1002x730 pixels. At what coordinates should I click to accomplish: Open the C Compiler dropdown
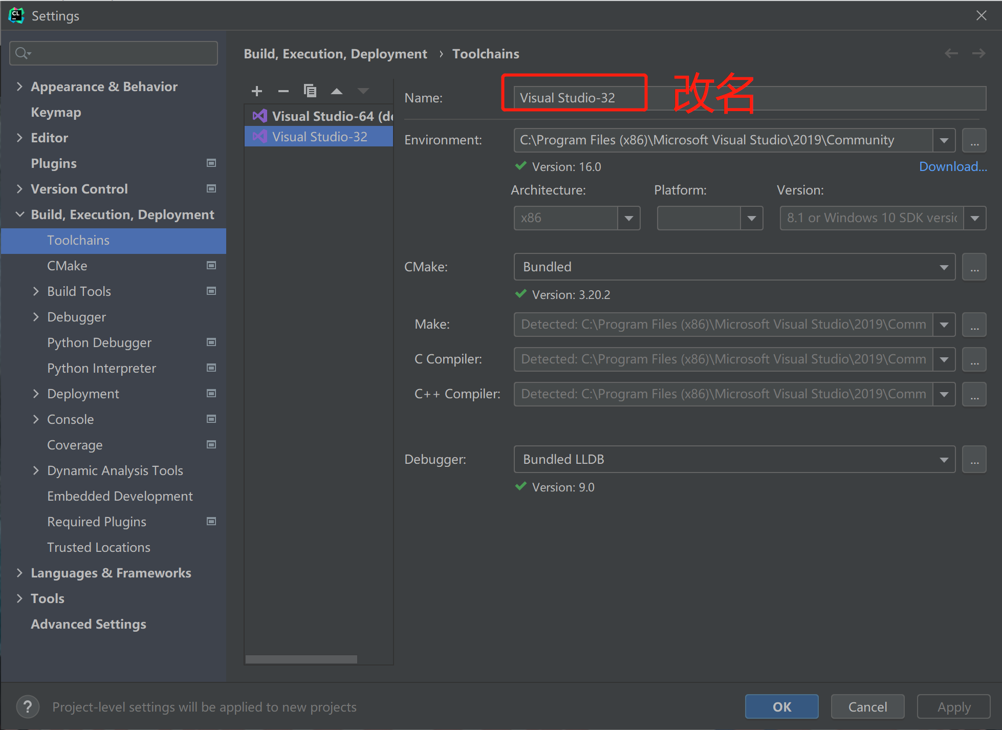tap(944, 359)
